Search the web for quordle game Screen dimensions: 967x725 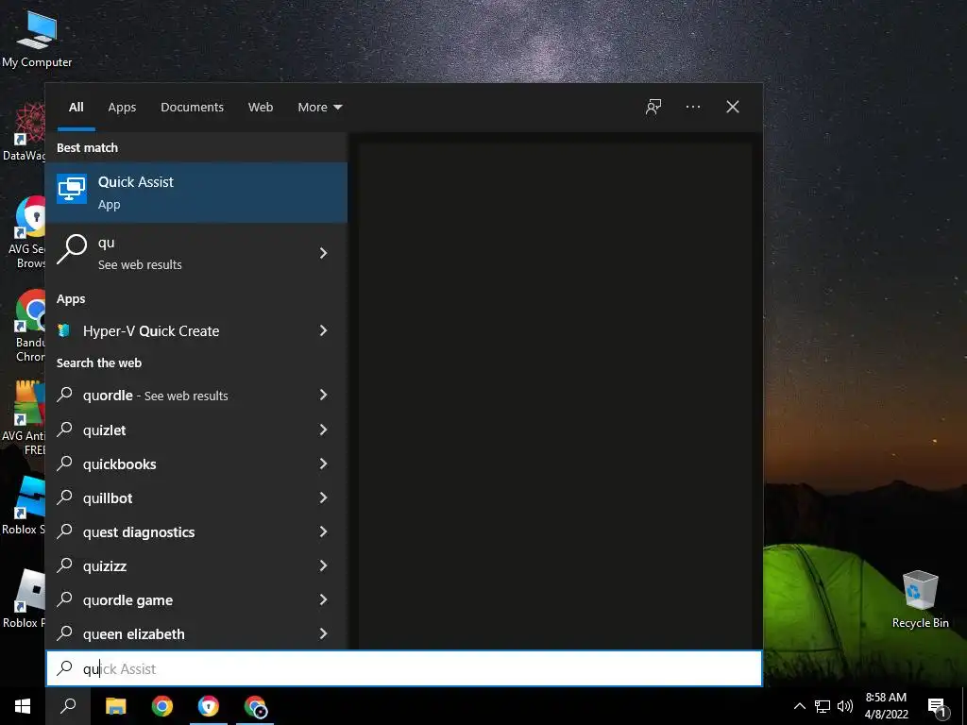click(x=196, y=599)
